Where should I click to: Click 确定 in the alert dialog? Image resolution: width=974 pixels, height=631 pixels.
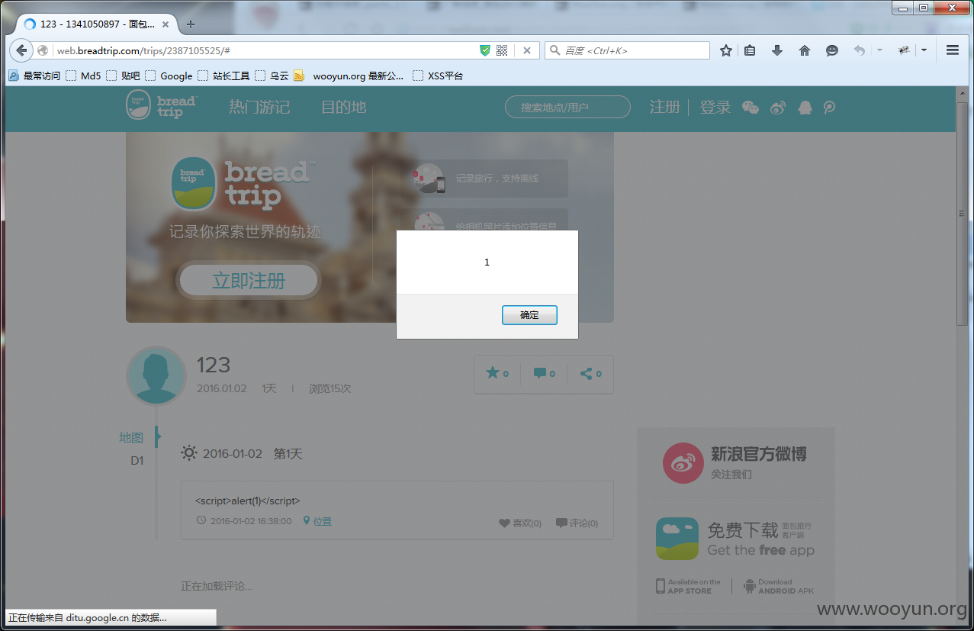(x=529, y=315)
